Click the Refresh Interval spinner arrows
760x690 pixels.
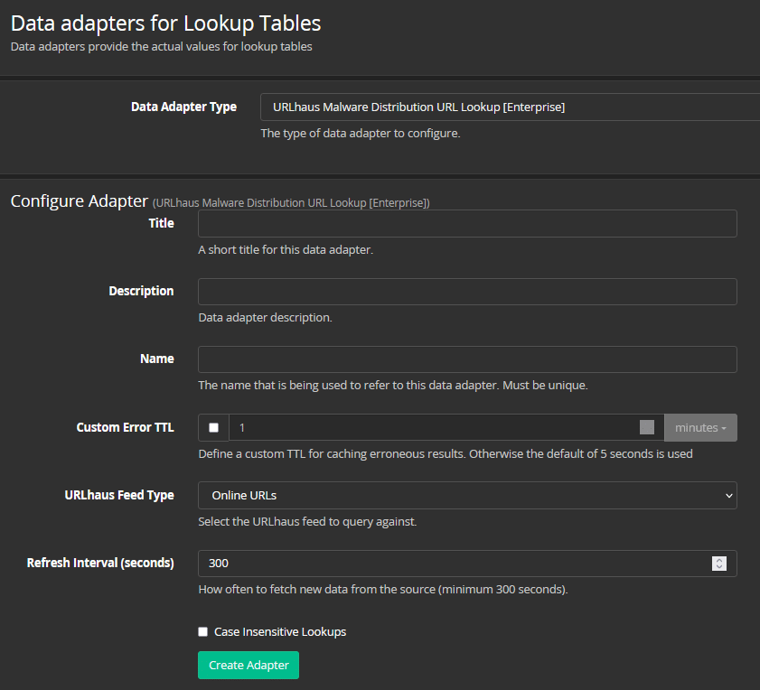coord(719,564)
